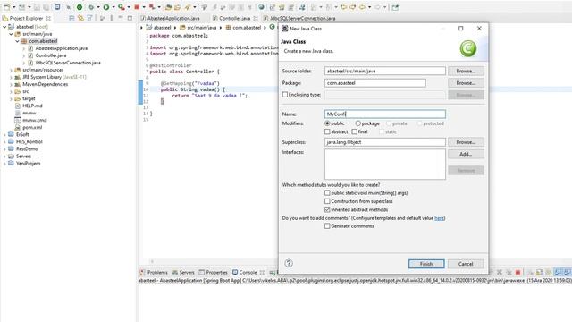Image resolution: width=572 pixels, height=322 pixels.
Task: Click Add button for Interfaces
Action: pos(466,154)
